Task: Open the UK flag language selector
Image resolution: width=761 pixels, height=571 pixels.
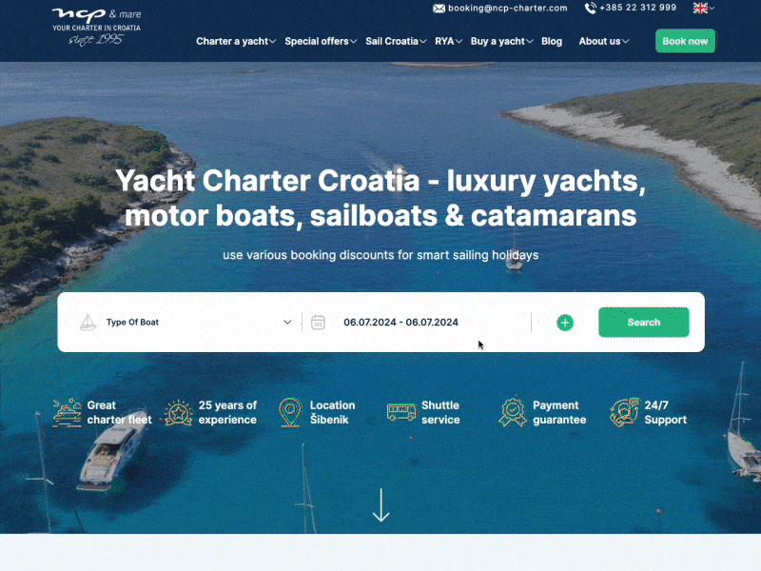Action: tap(703, 8)
